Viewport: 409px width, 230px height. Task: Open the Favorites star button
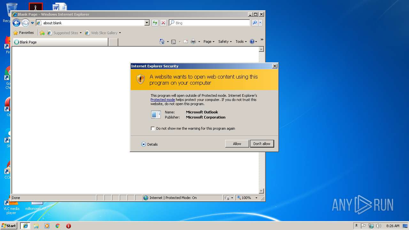pos(23,33)
